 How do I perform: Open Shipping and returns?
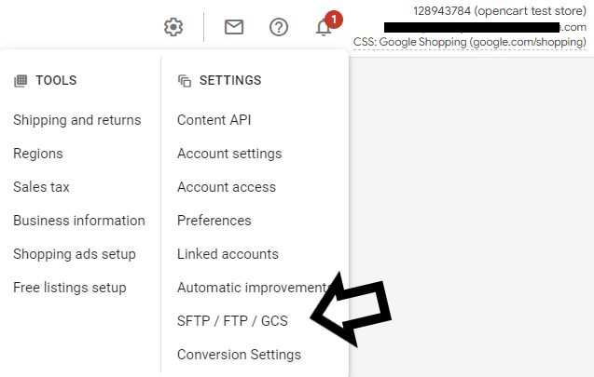coord(77,120)
